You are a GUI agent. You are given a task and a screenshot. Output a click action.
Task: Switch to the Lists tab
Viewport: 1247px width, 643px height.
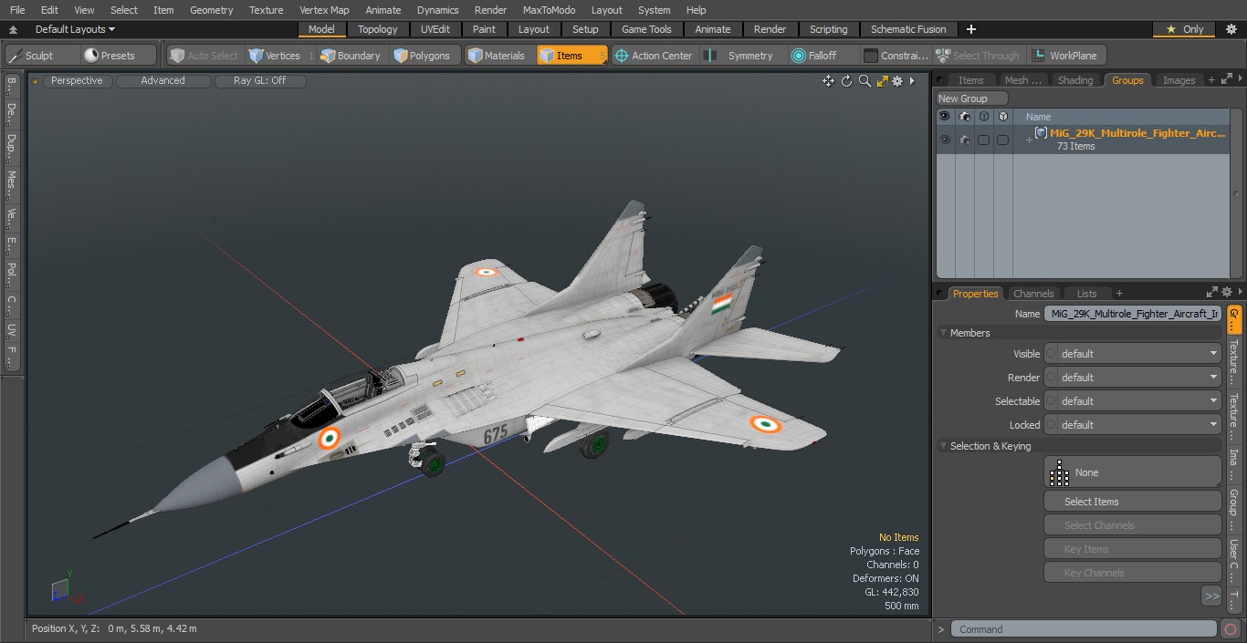coord(1086,294)
